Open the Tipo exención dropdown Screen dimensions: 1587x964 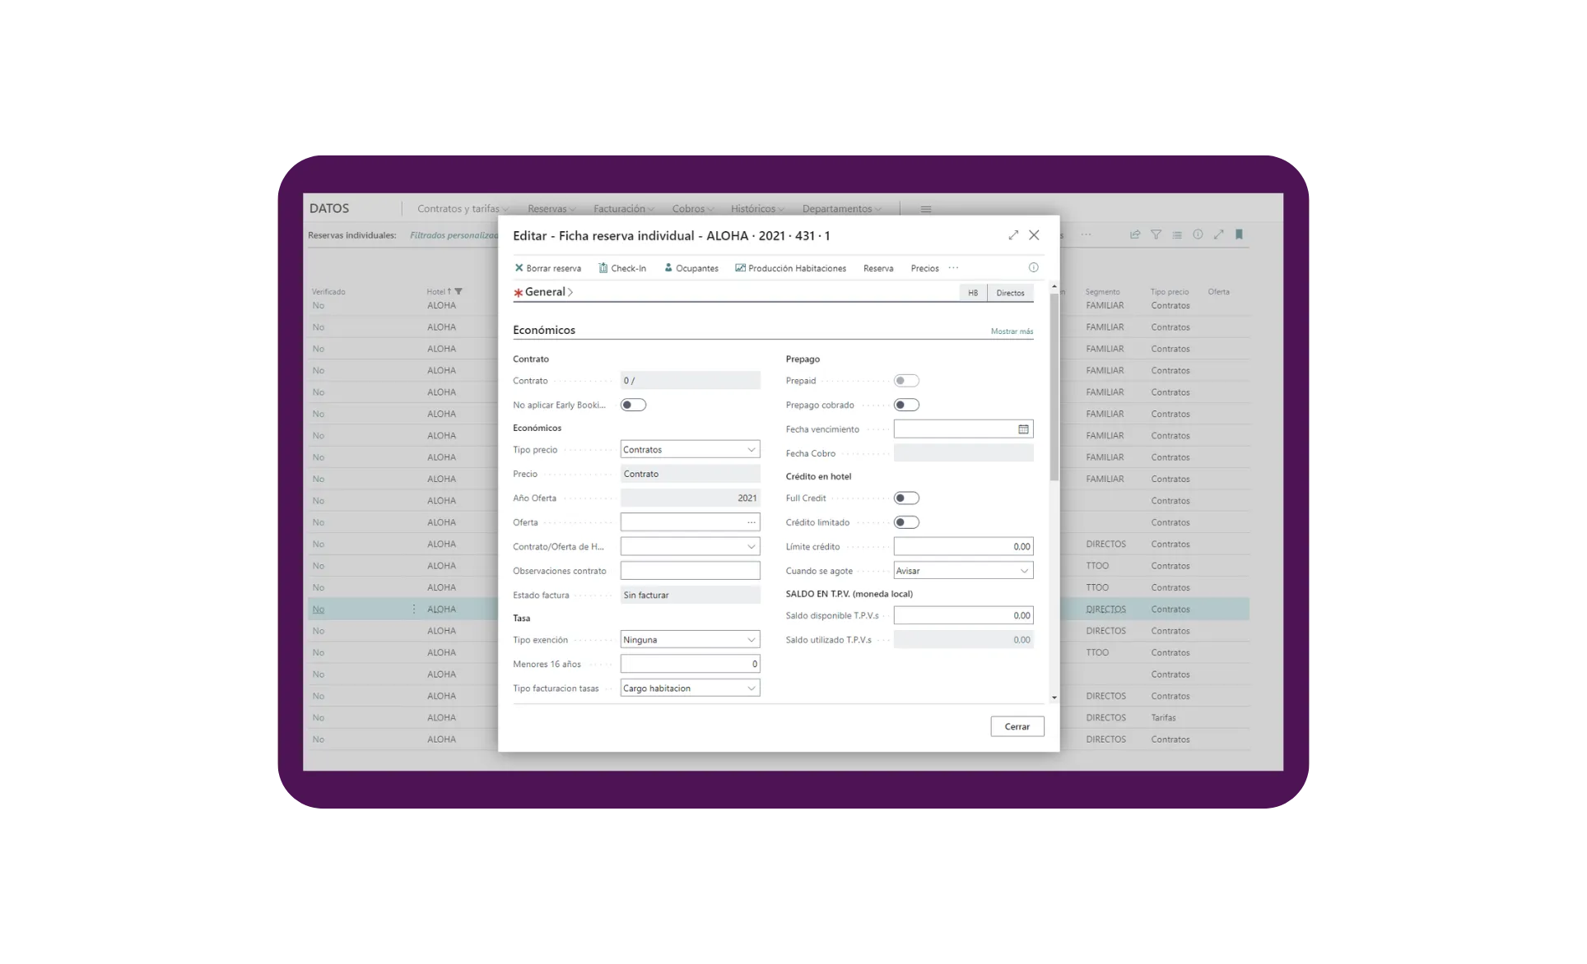pyautogui.click(x=690, y=640)
